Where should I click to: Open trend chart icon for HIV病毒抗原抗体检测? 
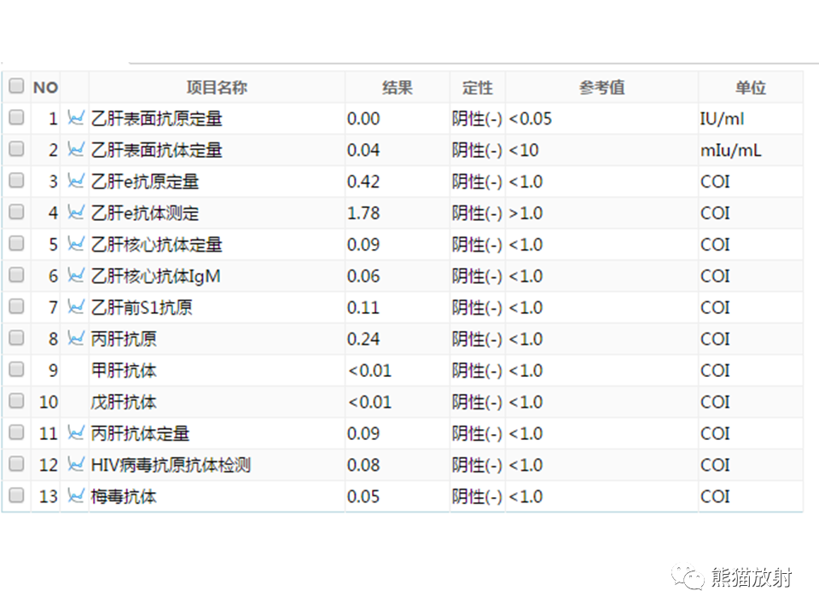click(x=76, y=465)
